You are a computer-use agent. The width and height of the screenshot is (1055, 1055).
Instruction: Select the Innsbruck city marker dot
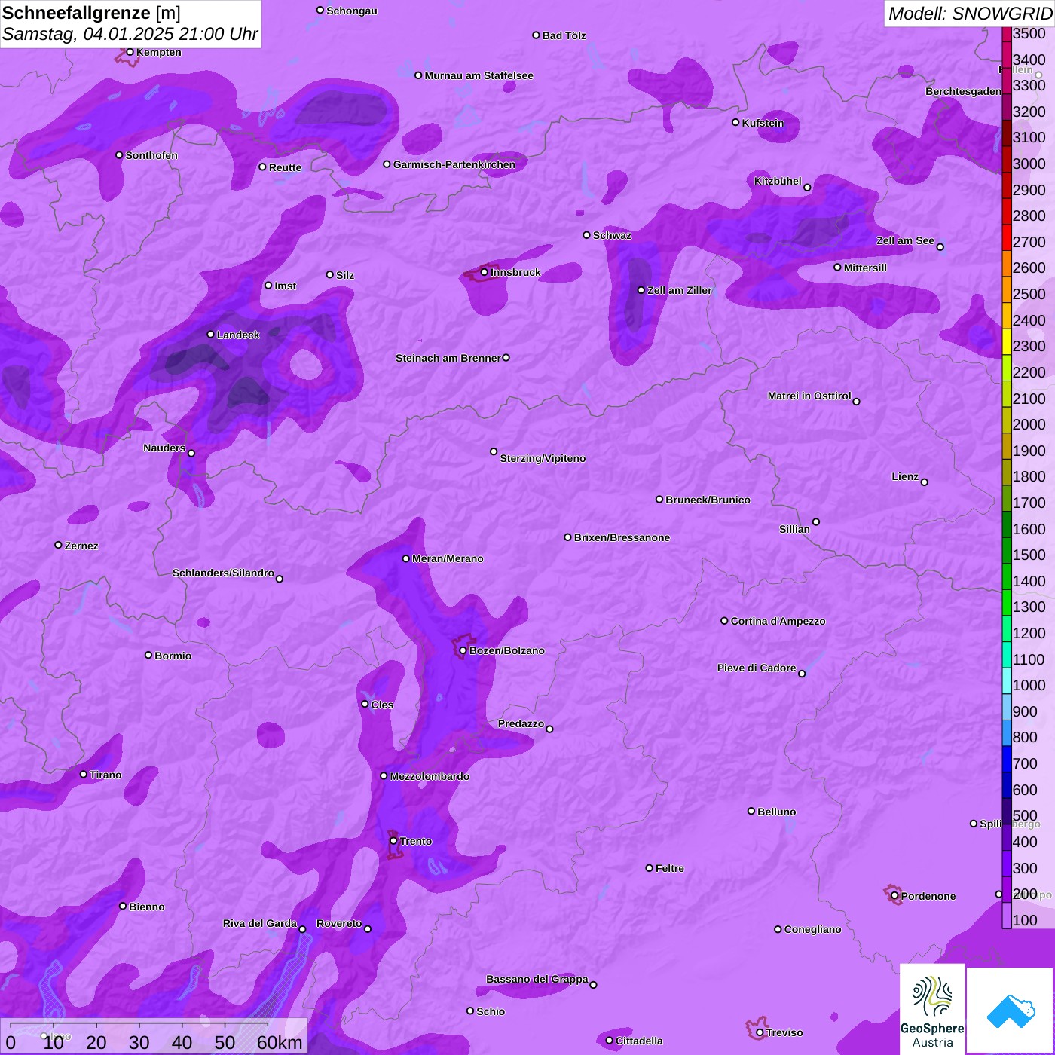[x=484, y=272]
